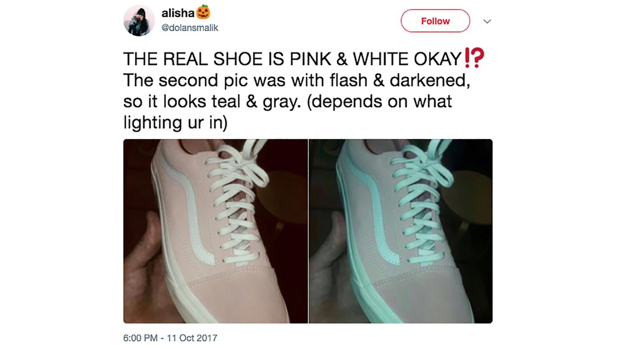
Task: Visit the @dolansmalik handle link
Action: [190, 28]
